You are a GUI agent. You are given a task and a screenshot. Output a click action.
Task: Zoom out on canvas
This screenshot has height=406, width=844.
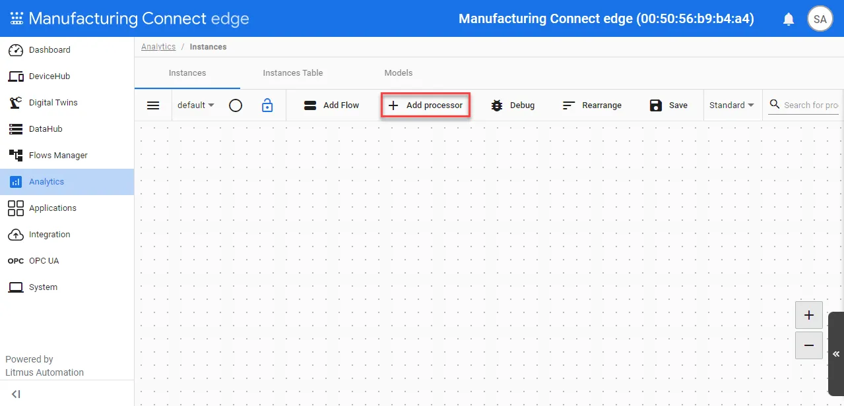pos(809,345)
